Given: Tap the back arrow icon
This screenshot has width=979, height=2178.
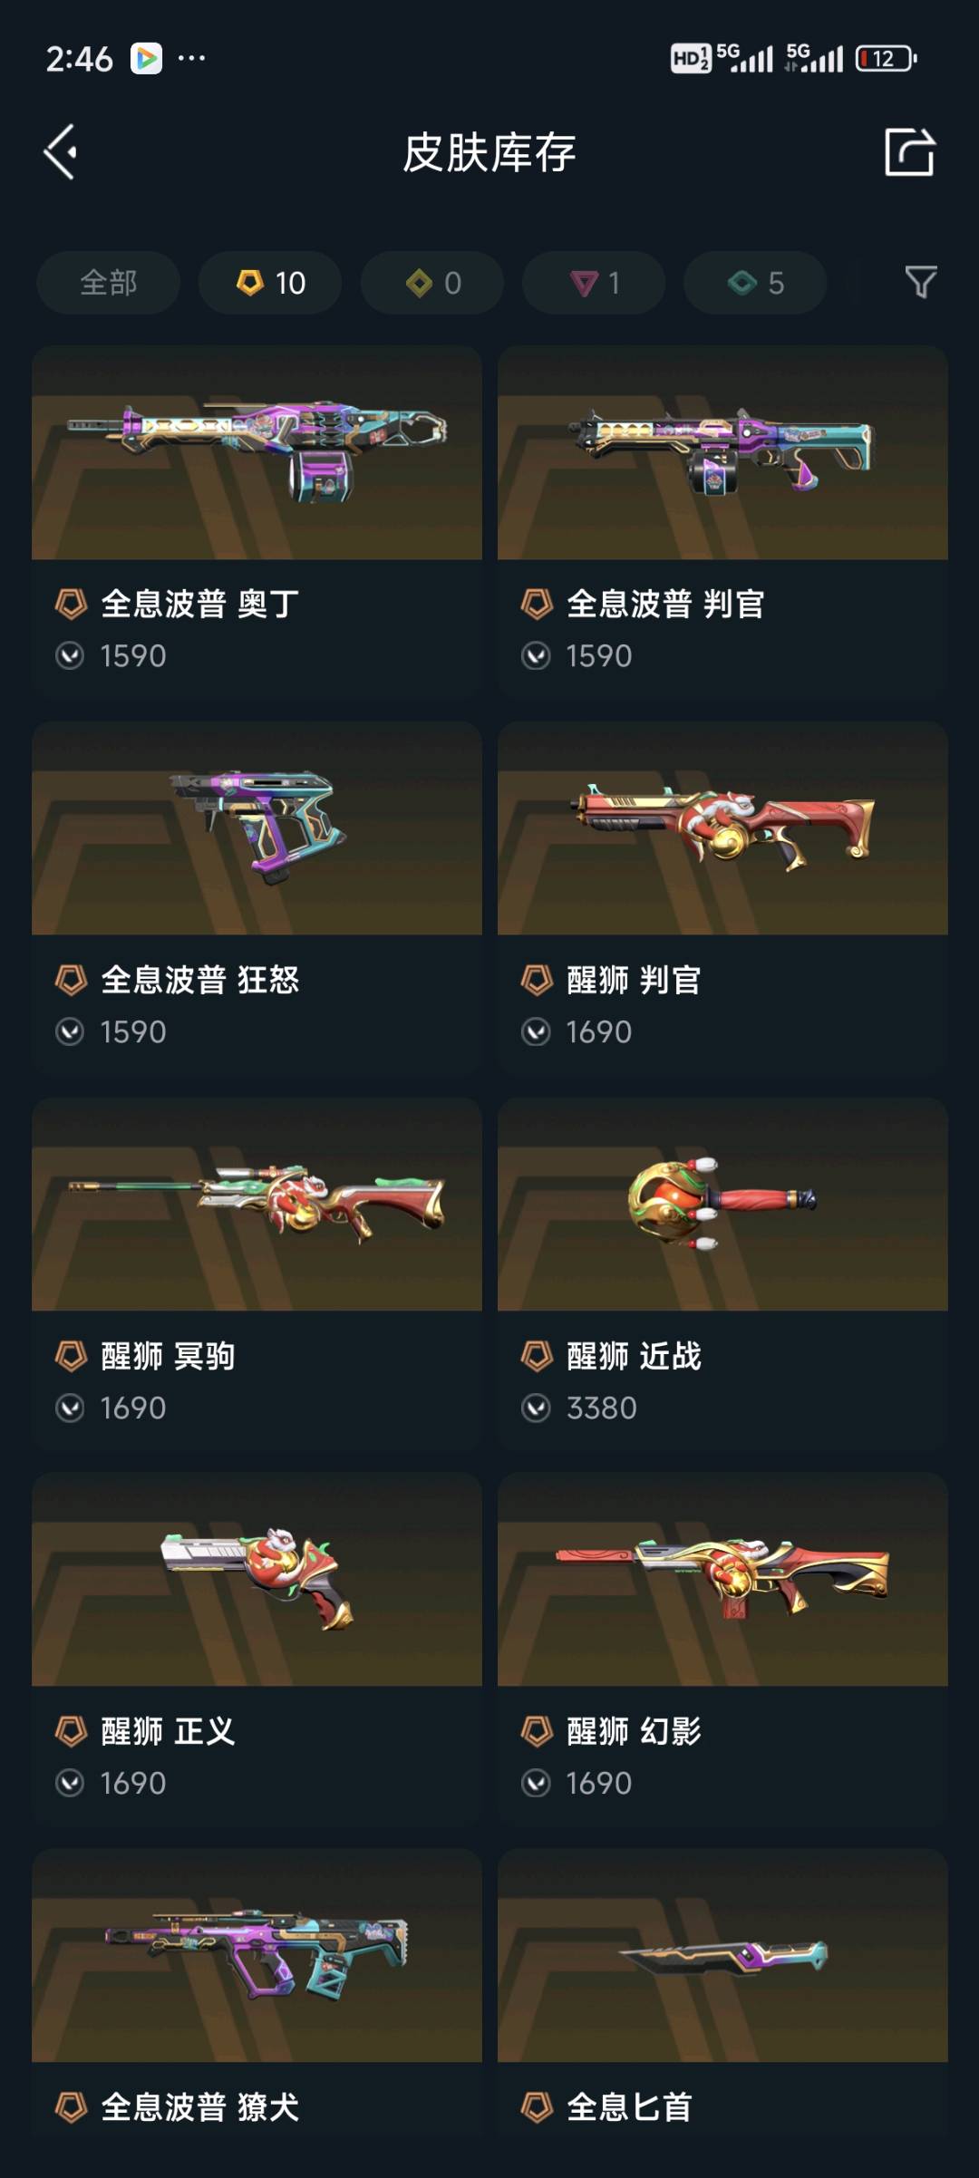Looking at the screenshot, I should [61, 152].
